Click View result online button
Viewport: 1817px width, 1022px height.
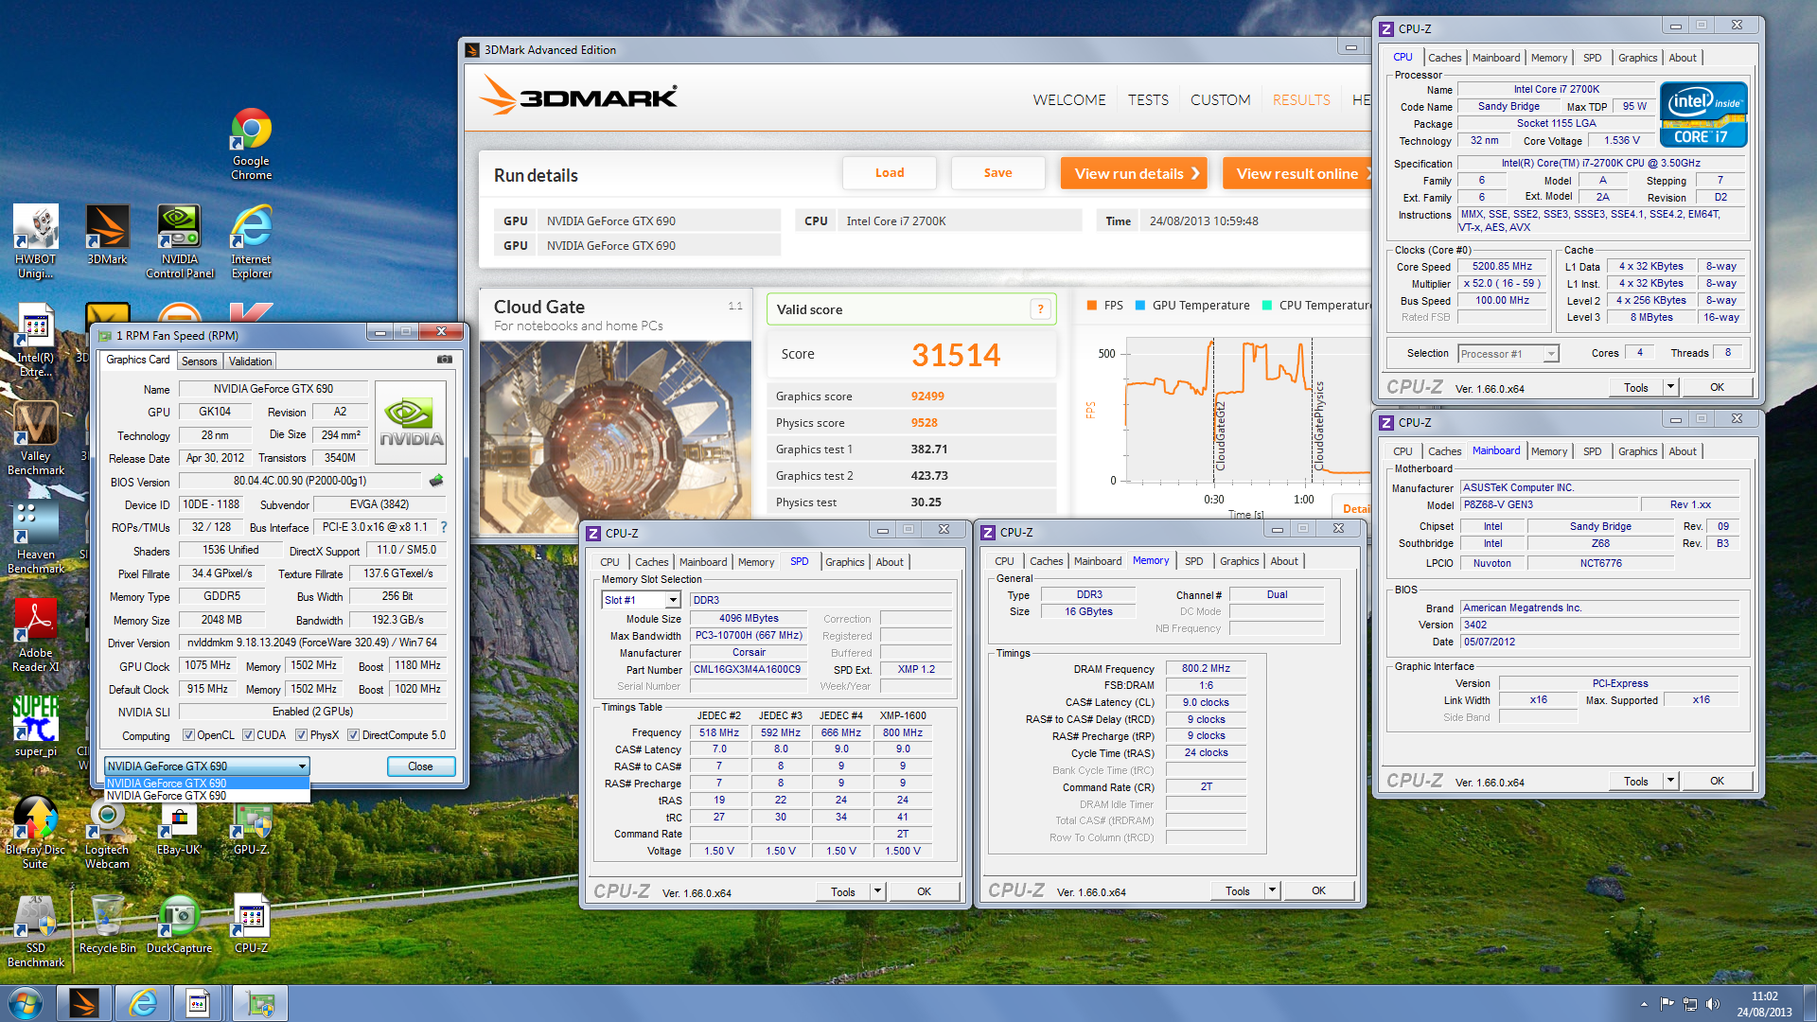[x=1297, y=173]
